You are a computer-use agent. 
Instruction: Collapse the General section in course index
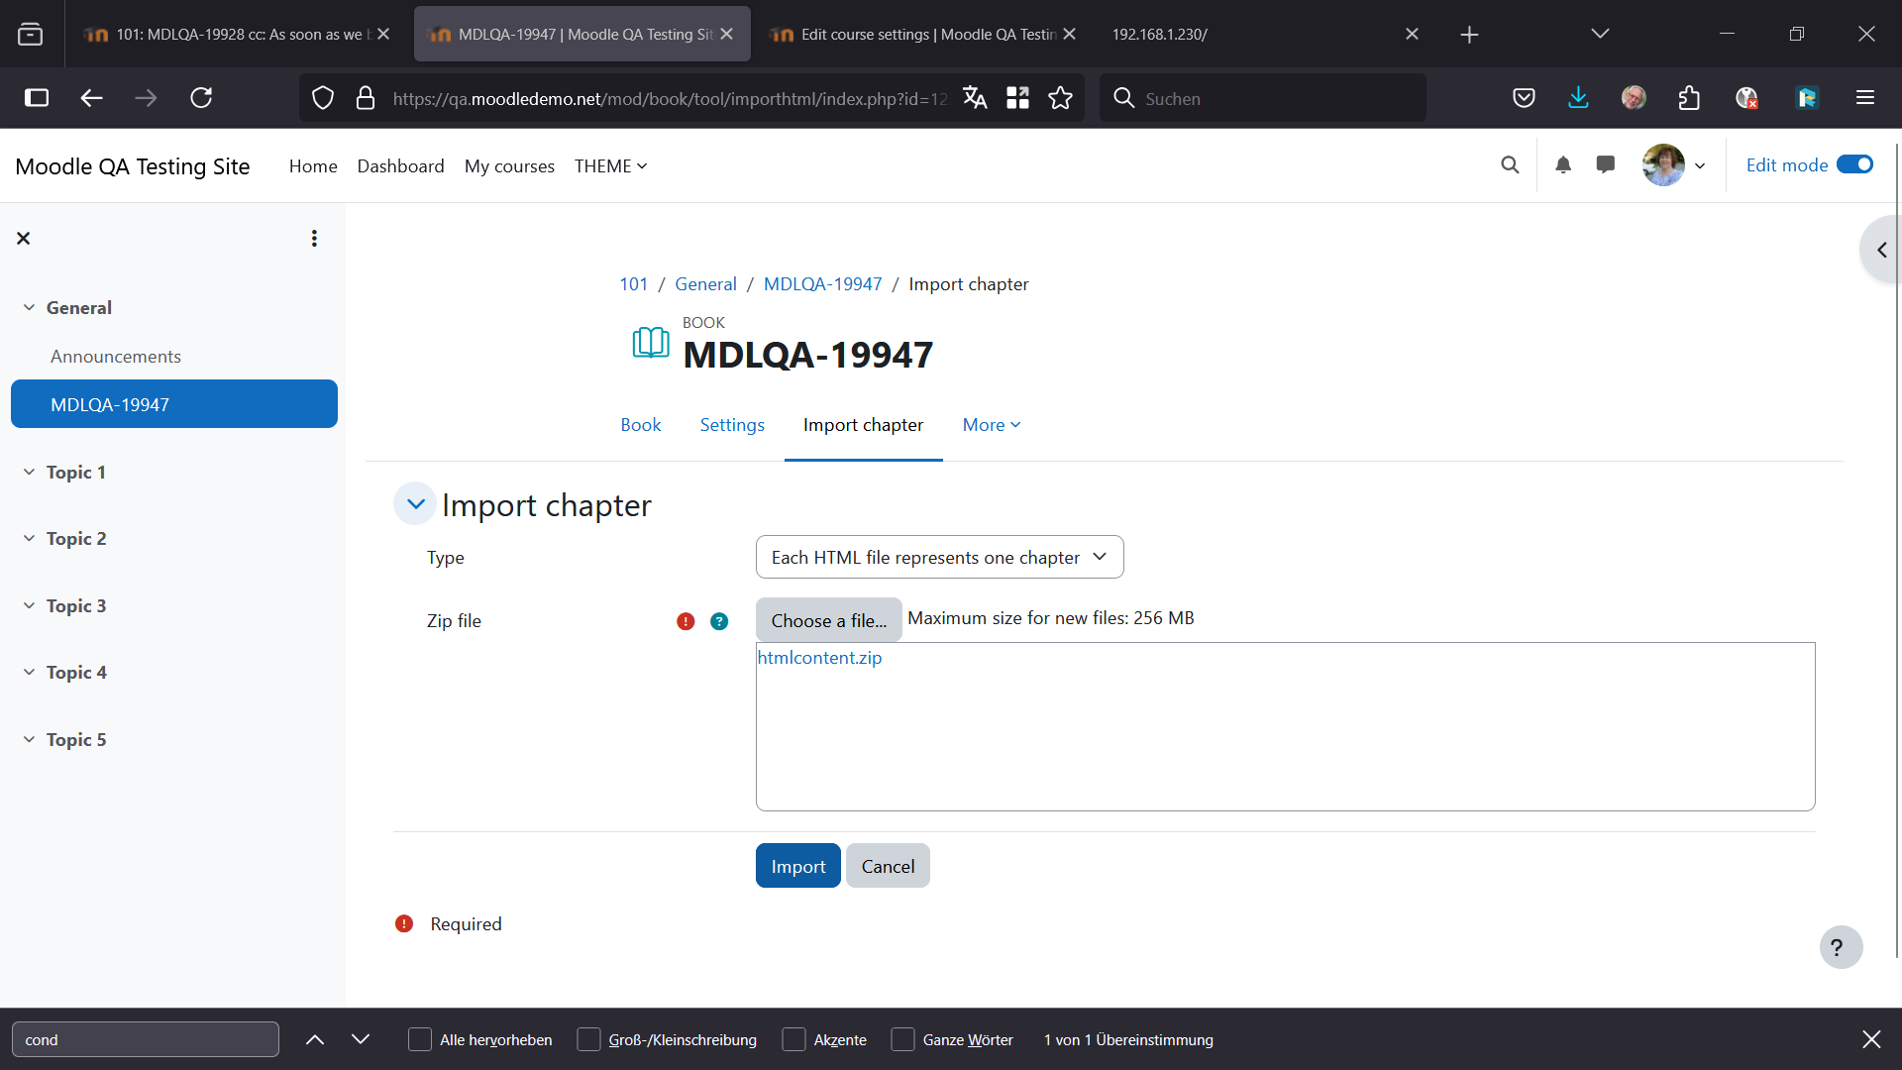pyautogui.click(x=29, y=308)
